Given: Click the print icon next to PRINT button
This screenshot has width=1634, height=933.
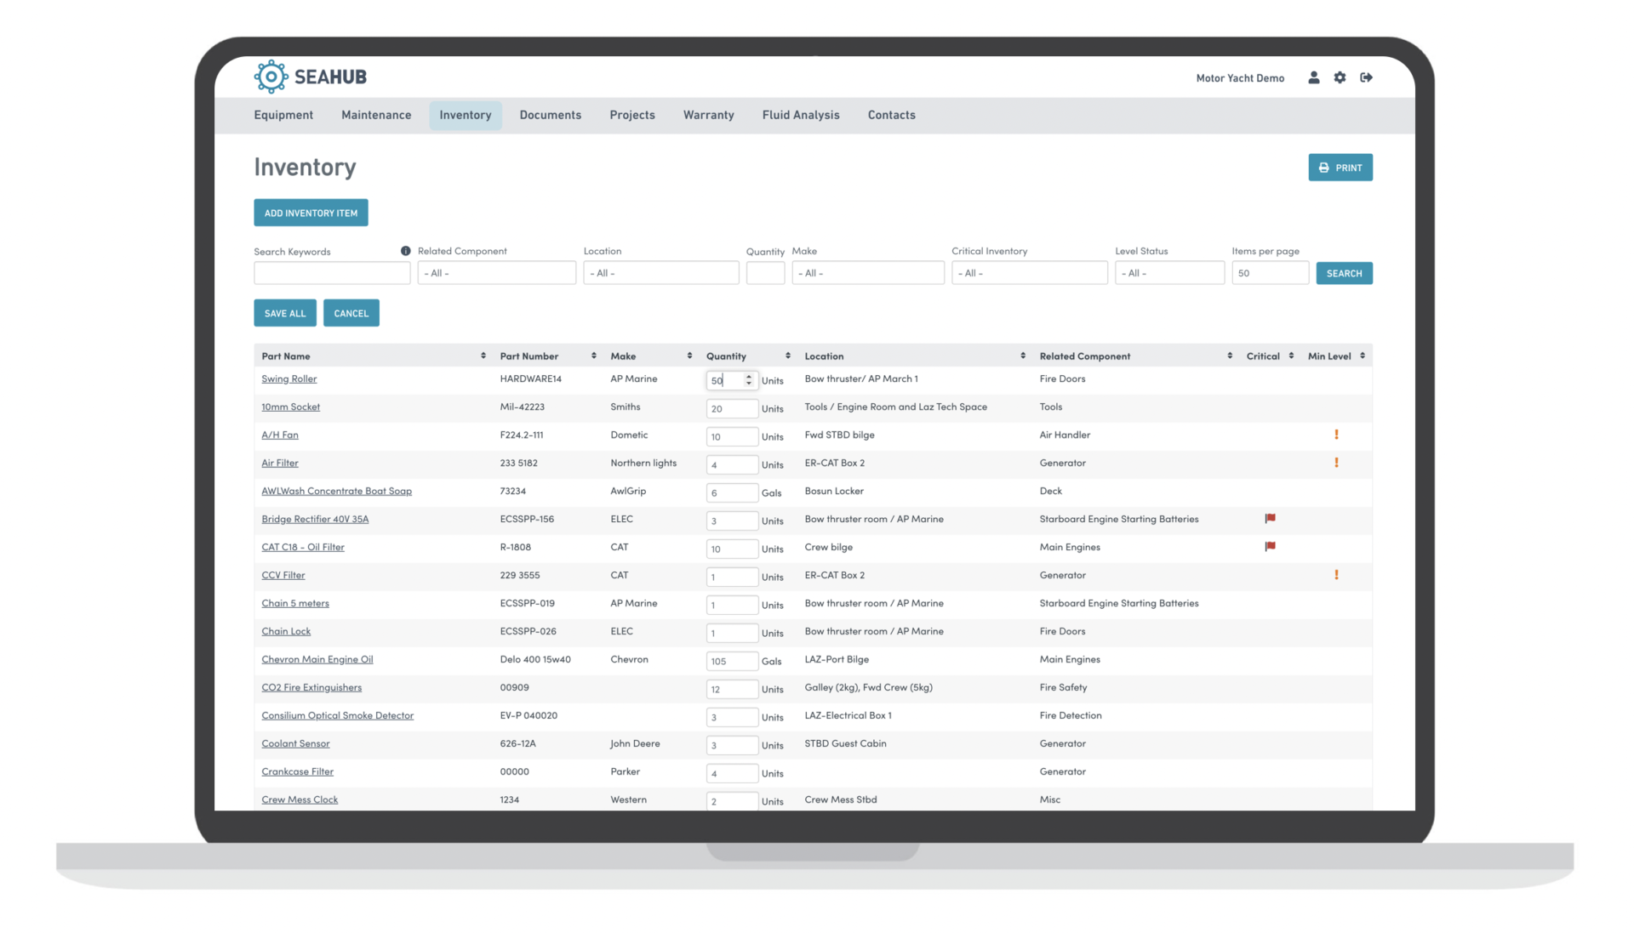Looking at the screenshot, I should (x=1324, y=167).
